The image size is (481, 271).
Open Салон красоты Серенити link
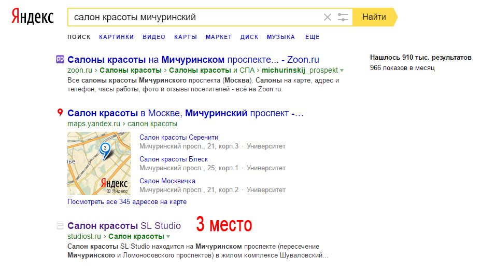click(x=179, y=138)
